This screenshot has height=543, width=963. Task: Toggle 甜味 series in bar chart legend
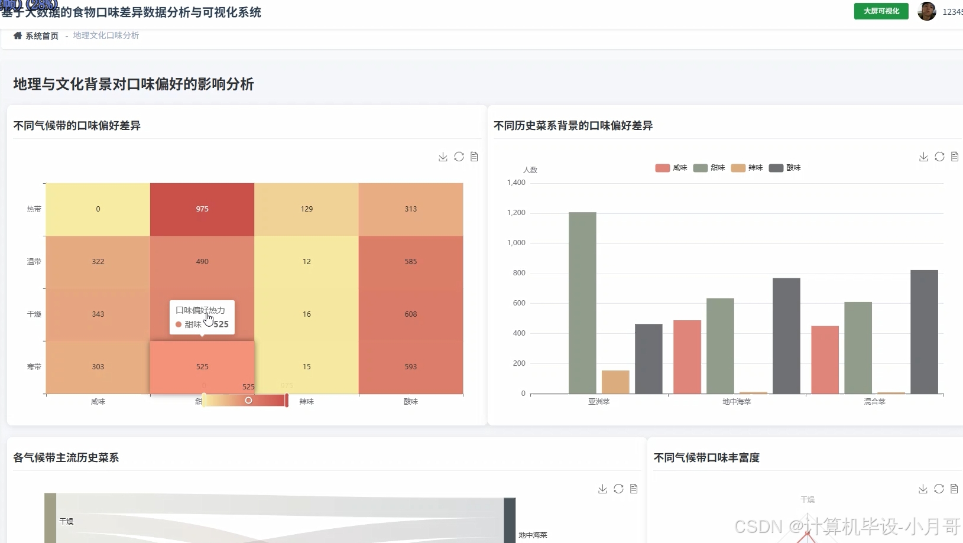tap(709, 168)
